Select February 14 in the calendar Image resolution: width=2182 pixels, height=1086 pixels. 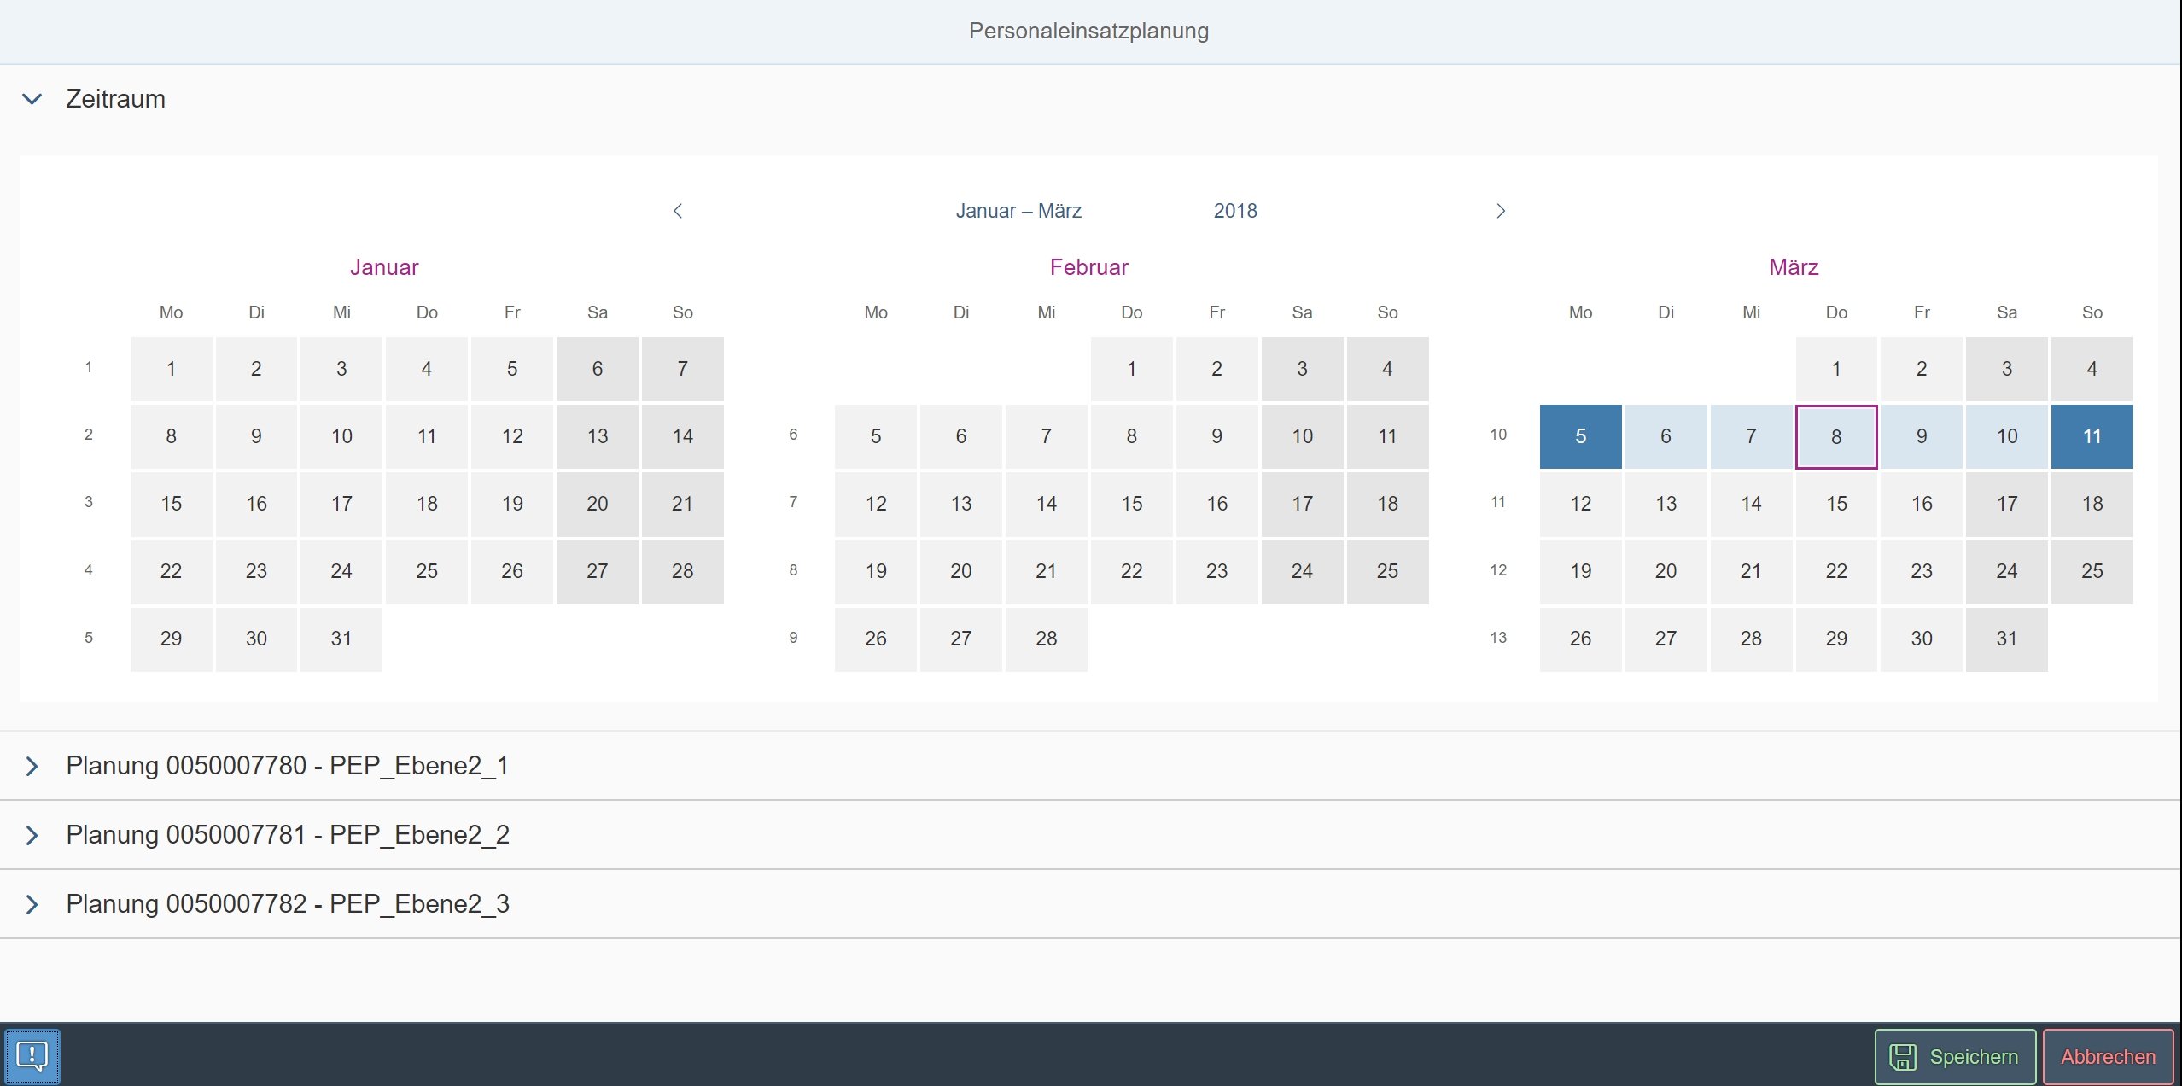[1046, 504]
